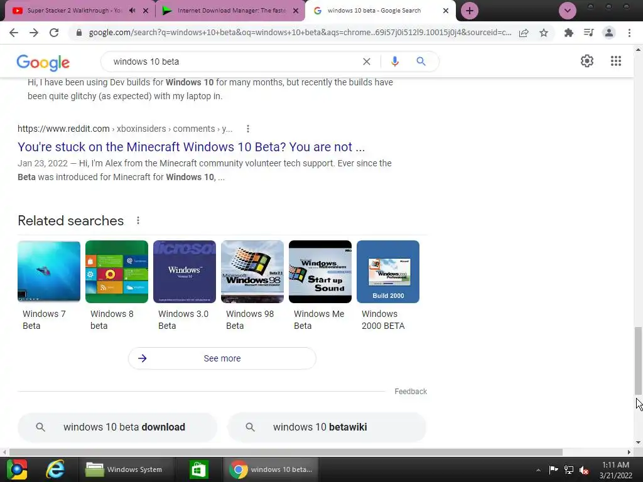The height and width of the screenshot is (482, 643).
Task: Open the media controls icon
Action: pos(589,33)
